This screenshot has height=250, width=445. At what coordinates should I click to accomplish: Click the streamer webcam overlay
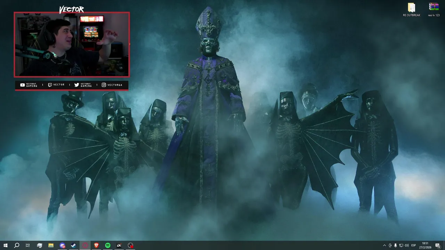[72, 44]
